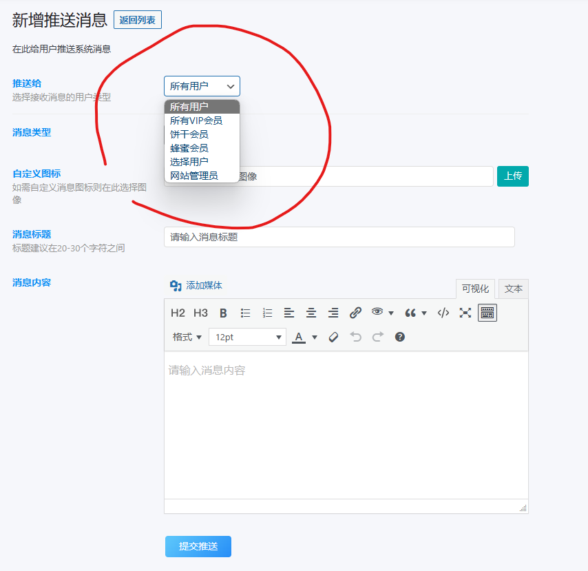Click the 上传 upload button
Viewport: 588px width, 571px height.
coord(512,176)
